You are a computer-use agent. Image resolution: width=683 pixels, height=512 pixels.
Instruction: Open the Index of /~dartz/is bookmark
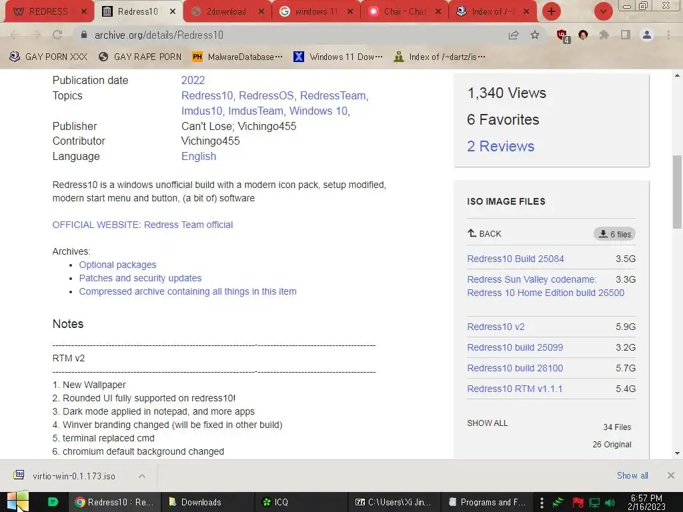click(x=440, y=57)
